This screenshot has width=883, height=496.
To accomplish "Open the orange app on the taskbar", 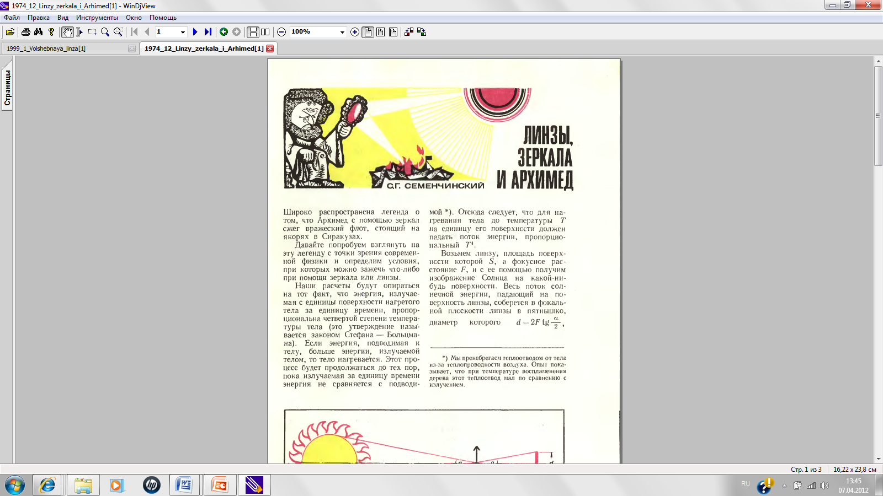I will click(220, 485).
